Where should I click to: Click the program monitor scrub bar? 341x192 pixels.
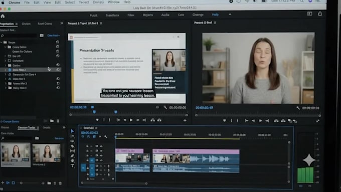(x=258, y=115)
